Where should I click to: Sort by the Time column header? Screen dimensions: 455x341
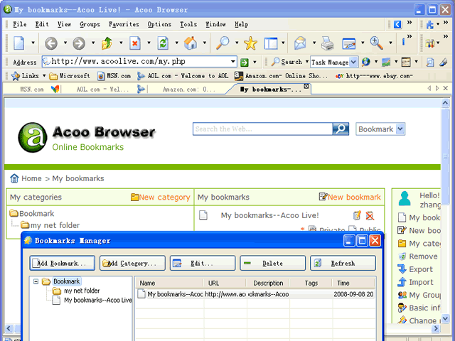353,283
